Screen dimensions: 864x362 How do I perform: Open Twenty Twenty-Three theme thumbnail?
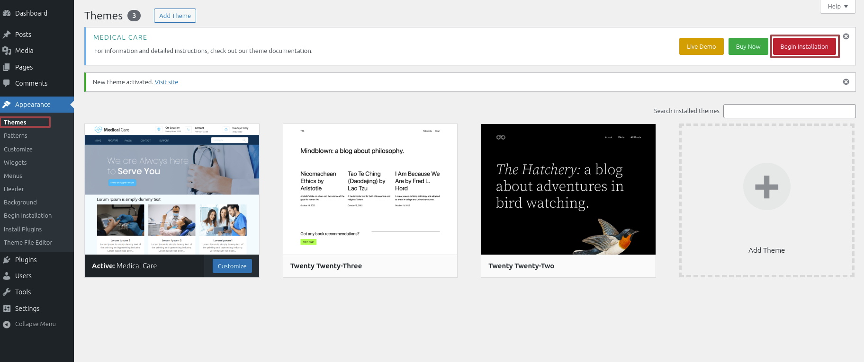tap(370, 189)
